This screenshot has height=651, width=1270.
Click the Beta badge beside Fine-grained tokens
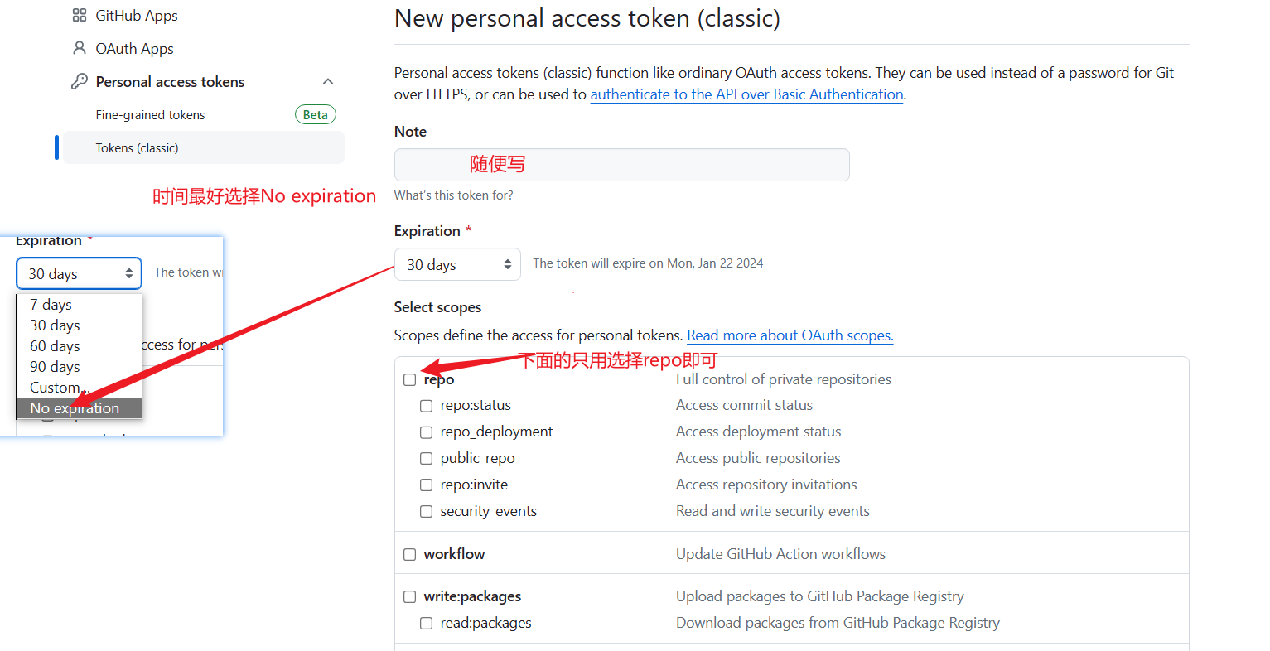click(316, 115)
